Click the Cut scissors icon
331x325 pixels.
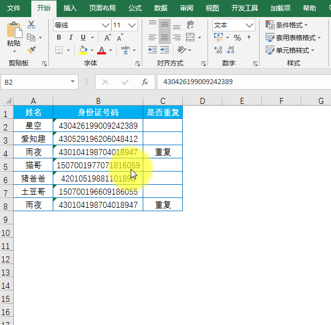coord(31,25)
